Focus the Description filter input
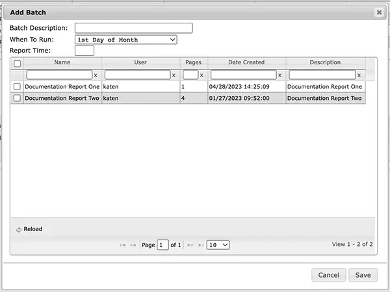Viewport: 390px width, 292px height. (x=322, y=75)
